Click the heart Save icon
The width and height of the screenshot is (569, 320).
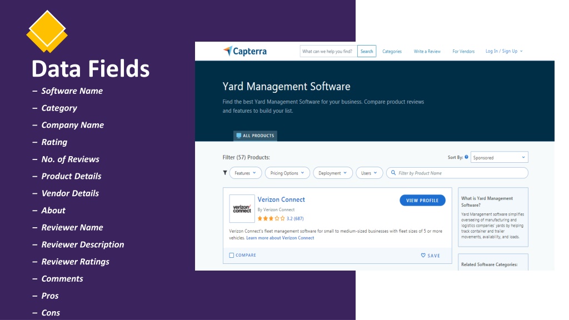(423, 256)
